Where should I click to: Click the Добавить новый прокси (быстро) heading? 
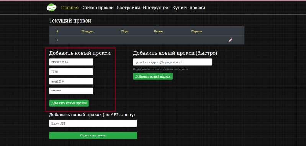(175, 53)
